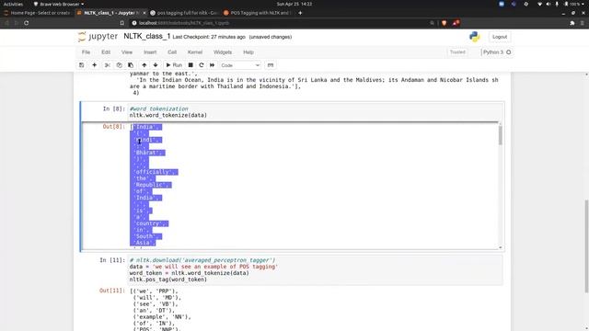
Task: Rename the notebook title NLTK_class_1
Action: pos(147,37)
